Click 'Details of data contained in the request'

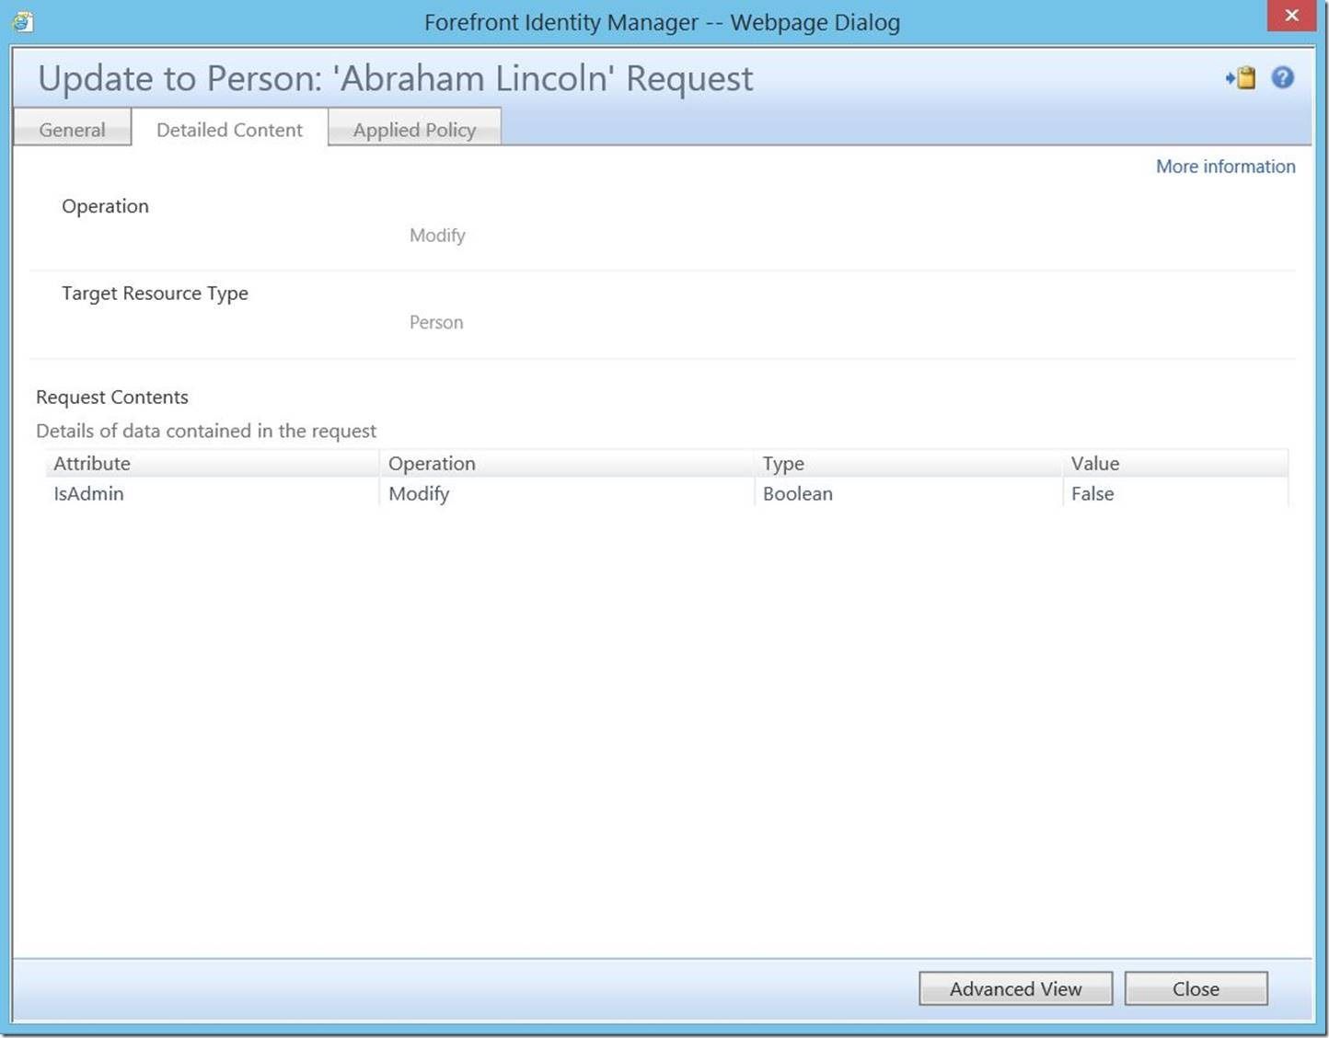(206, 431)
